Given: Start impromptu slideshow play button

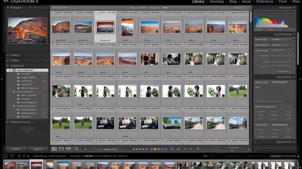Looking at the screenshot, I should pos(198,149).
